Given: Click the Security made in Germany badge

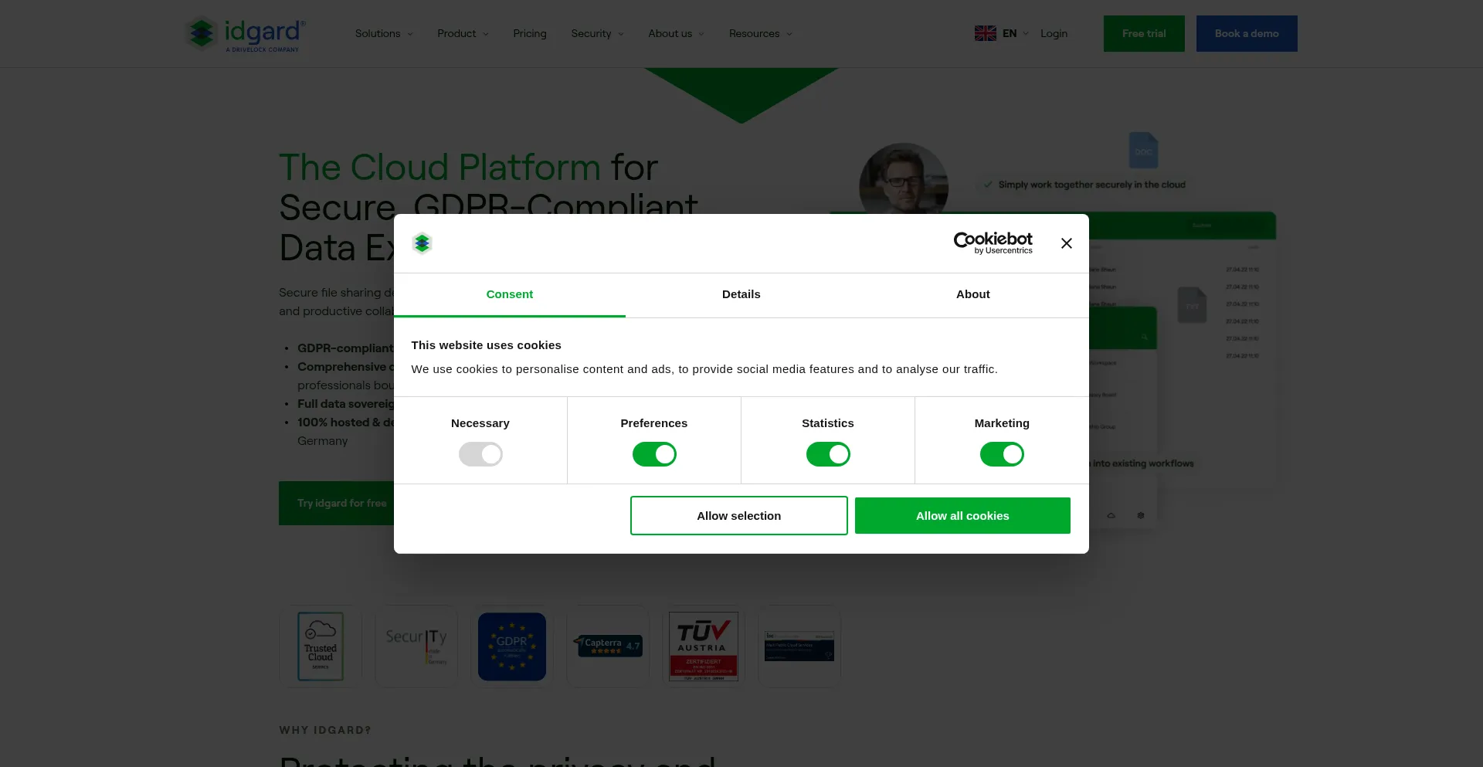Looking at the screenshot, I should pos(416,647).
